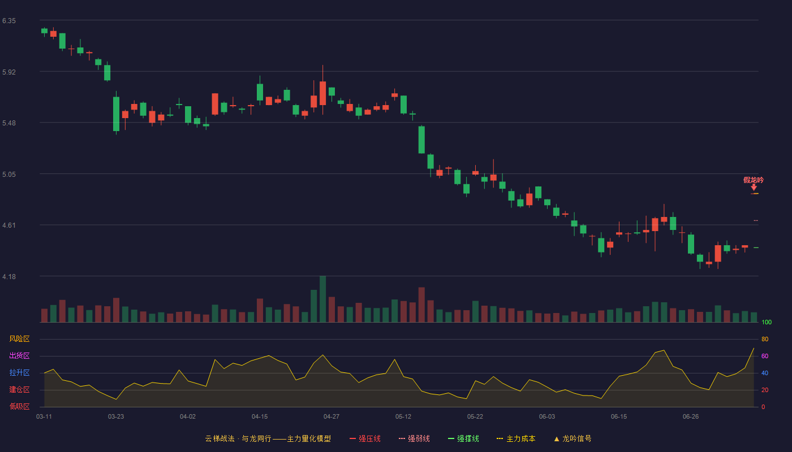Click the 6.35 price axis label
This screenshot has height=452, width=792.
(x=9, y=21)
